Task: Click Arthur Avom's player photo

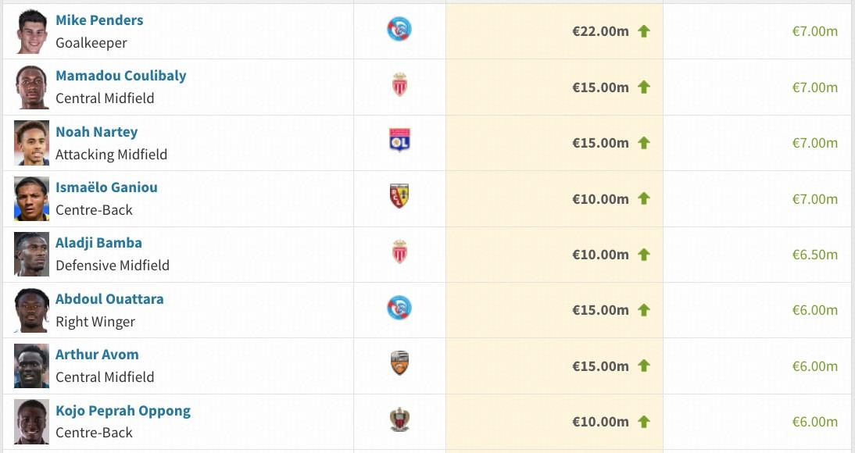Action: pyautogui.click(x=32, y=366)
